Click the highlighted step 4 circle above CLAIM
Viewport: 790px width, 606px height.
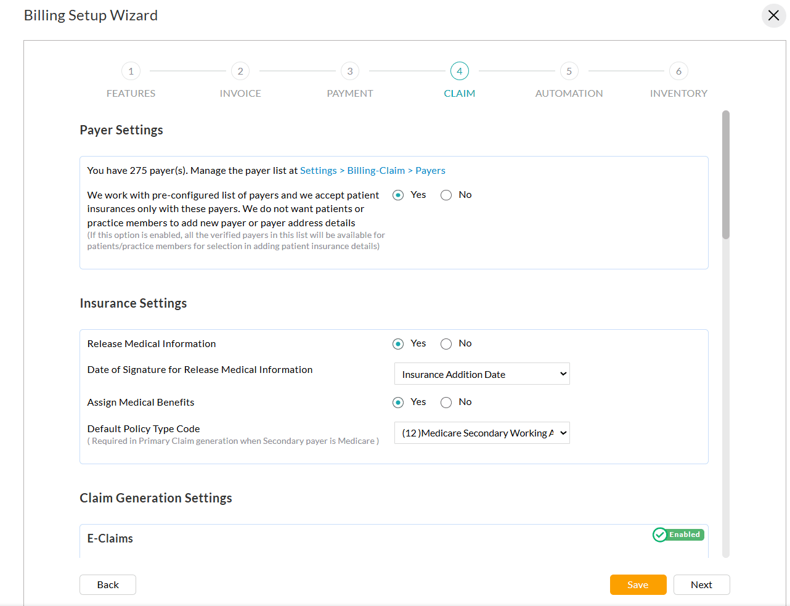(459, 70)
